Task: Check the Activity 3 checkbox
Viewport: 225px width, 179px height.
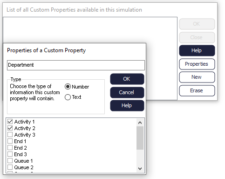Action: point(10,135)
